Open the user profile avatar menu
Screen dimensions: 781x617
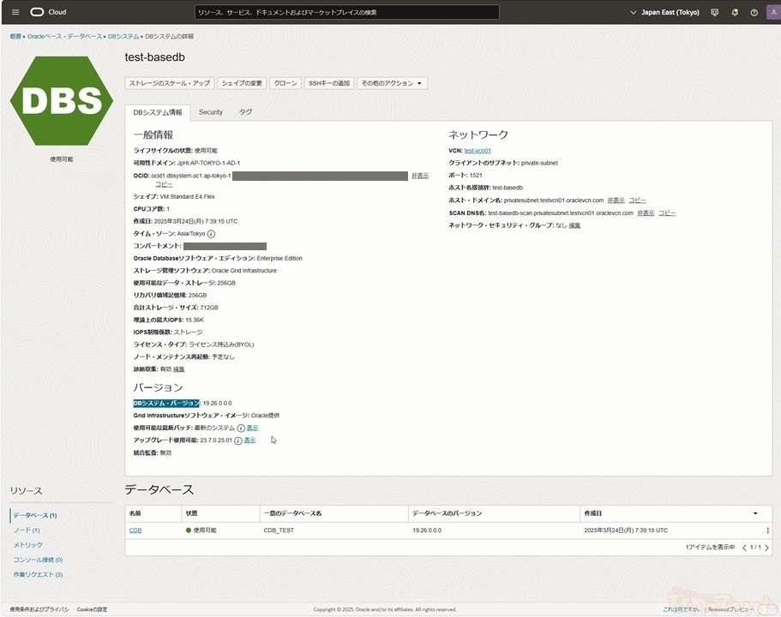[x=771, y=12]
